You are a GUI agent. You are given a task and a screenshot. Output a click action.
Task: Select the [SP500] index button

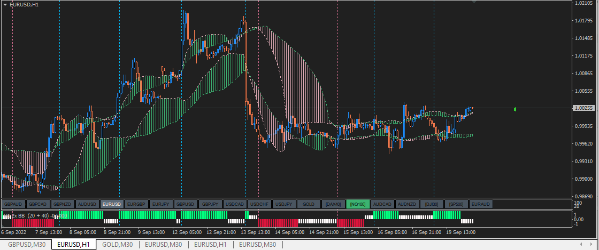[457, 204]
